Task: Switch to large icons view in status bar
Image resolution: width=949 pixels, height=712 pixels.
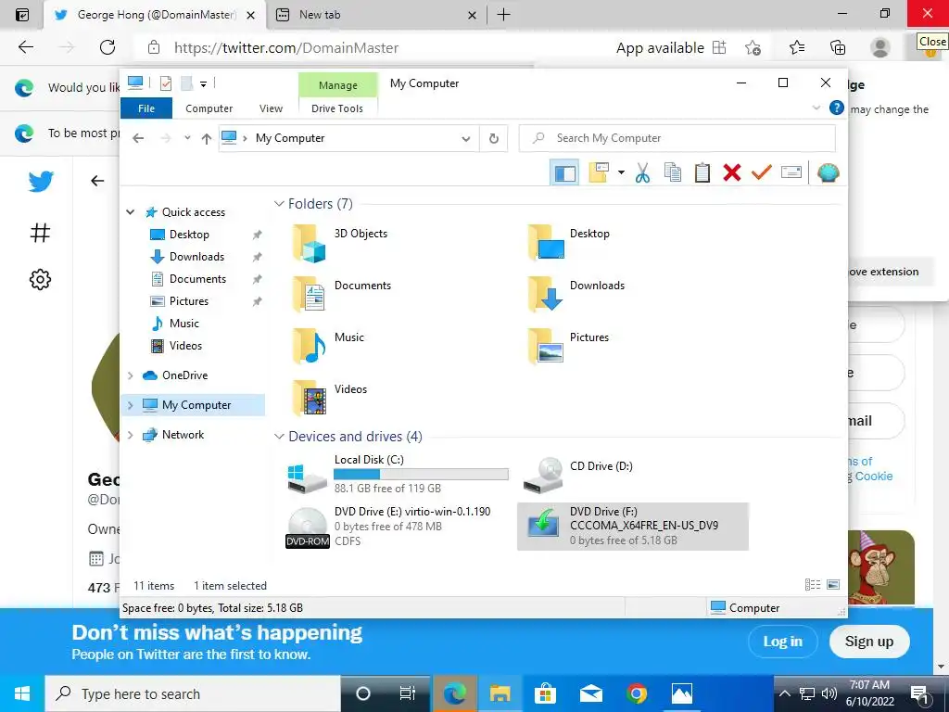Action: (x=833, y=585)
